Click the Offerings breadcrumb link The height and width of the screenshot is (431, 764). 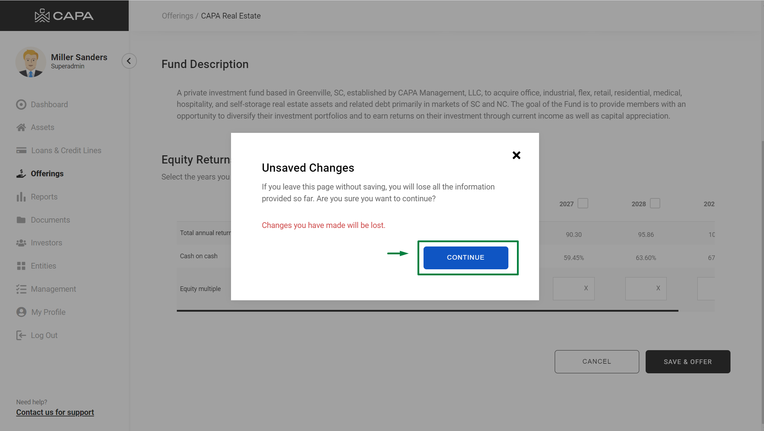(177, 16)
